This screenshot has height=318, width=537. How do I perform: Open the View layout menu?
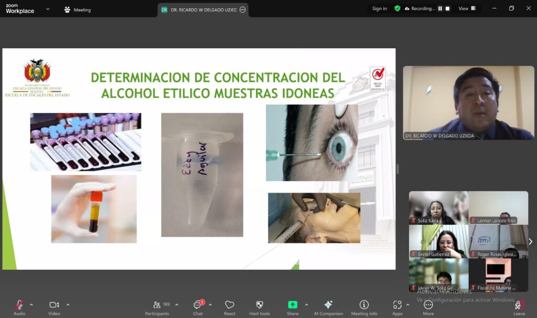coord(467,8)
